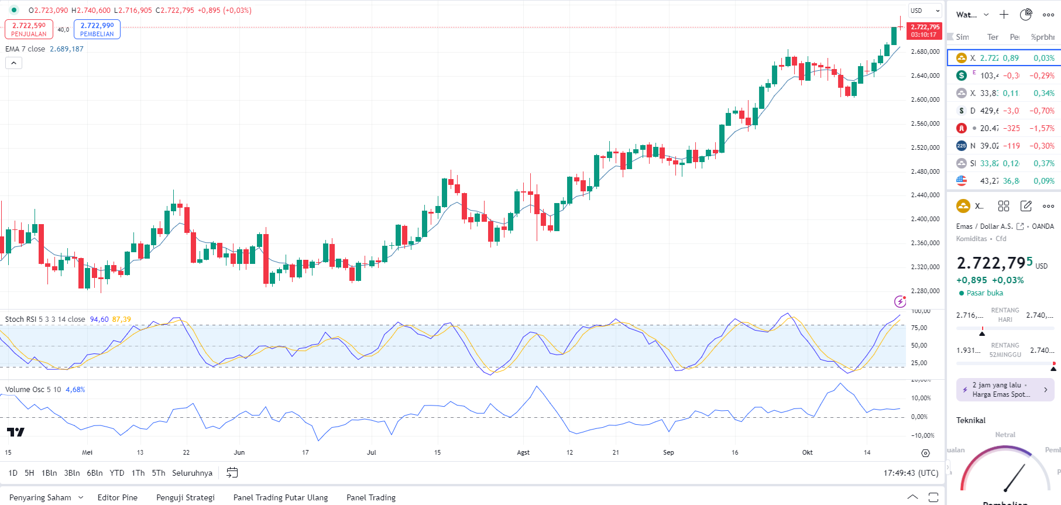Open chart settings gear on the time axis
This screenshot has height=505, width=1061.
point(925,453)
